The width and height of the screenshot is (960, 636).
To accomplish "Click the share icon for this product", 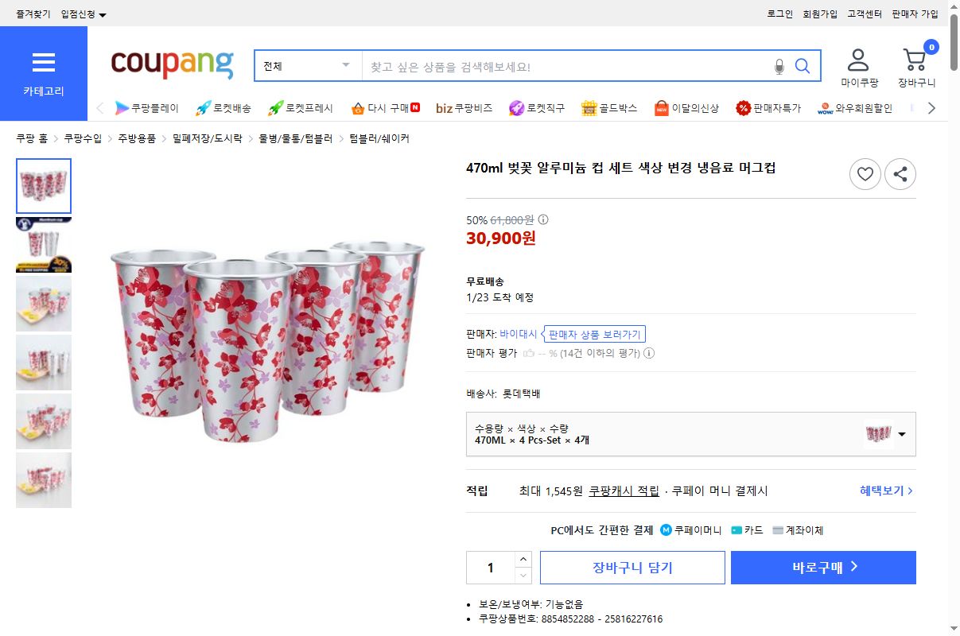I will pyautogui.click(x=900, y=174).
